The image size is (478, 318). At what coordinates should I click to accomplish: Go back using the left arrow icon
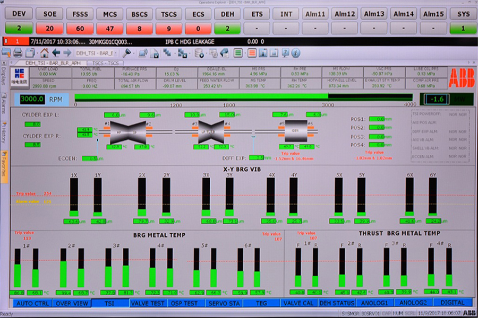(x=56, y=52)
